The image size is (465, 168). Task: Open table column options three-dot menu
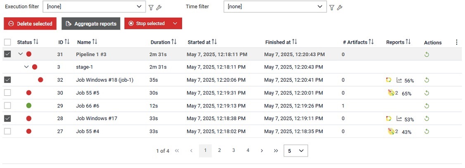coord(457,43)
